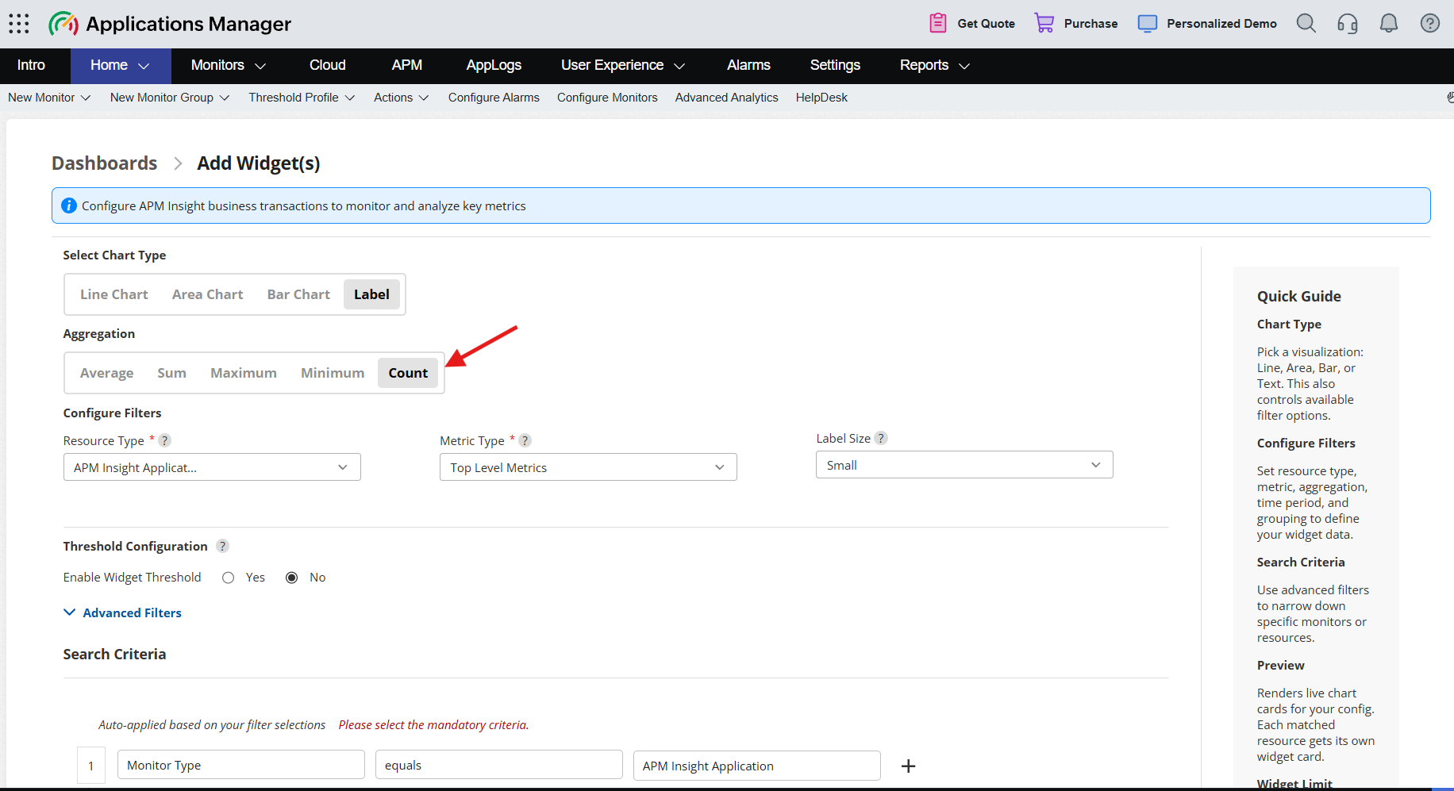1454x791 pixels.
Task: Set aggregation to Maximum
Action: click(244, 373)
